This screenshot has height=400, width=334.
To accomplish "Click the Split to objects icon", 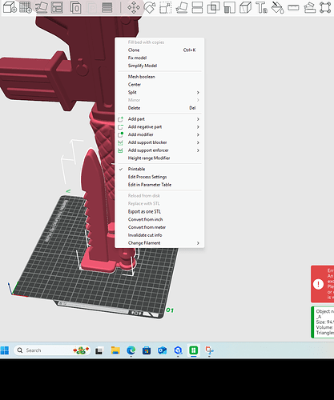I will 75,7.
